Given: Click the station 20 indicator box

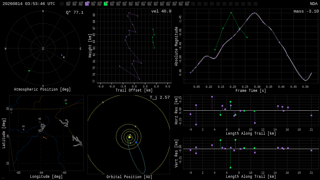Looking at the screenshot, I should point(187,4).
